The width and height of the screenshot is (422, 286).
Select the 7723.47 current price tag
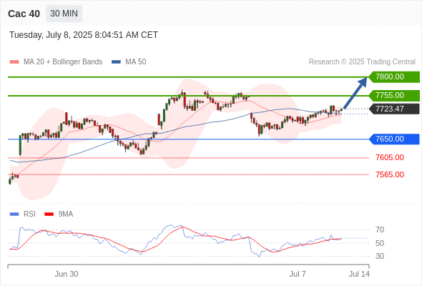pos(394,109)
